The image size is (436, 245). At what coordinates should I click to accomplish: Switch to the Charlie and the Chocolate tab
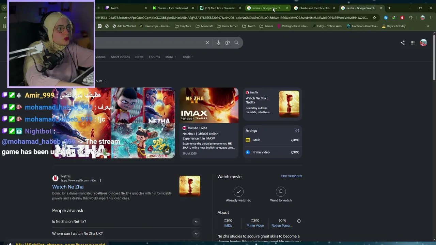pyautogui.click(x=314, y=8)
